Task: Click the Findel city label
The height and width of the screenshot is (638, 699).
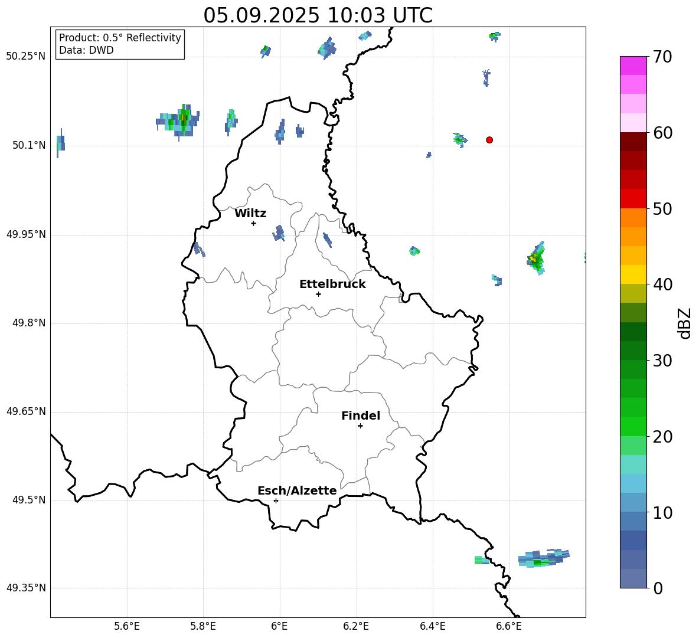Action: 361,416
